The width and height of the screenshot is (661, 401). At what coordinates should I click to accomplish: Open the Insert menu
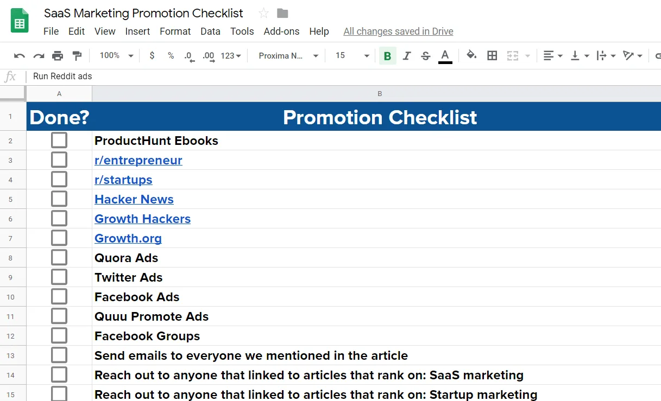(x=137, y=31)
